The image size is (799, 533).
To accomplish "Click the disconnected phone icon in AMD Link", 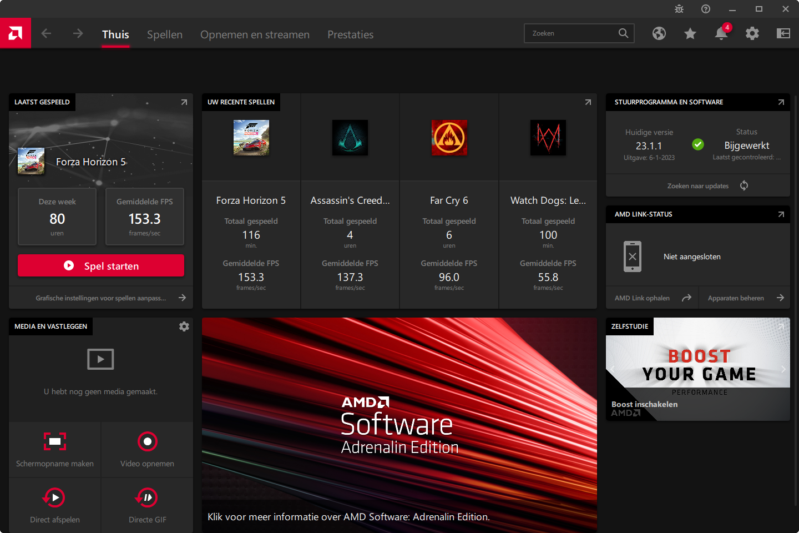I will tap(633, 257).
